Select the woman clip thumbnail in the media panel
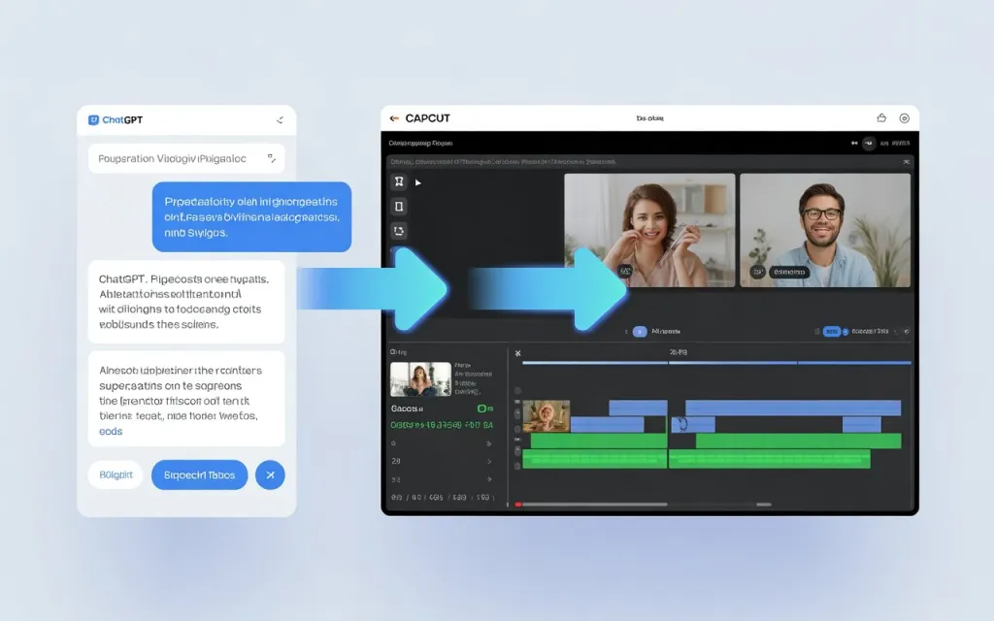The height and width of the screenshot is (621, 994). (420, 379)
